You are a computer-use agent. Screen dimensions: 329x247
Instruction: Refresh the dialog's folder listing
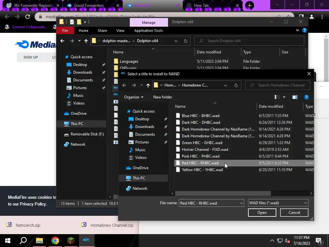click(x=236, y=85)
